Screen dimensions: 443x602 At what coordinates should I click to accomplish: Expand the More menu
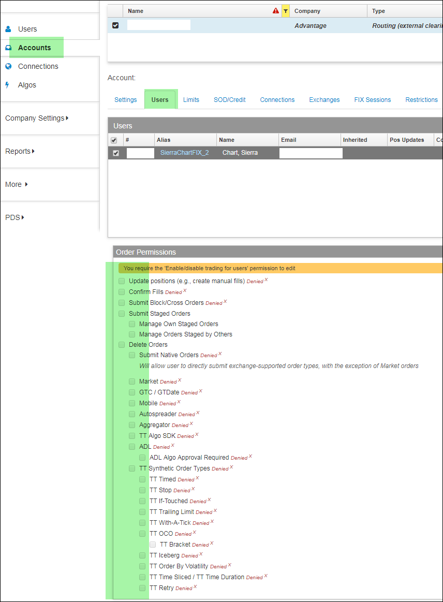point(17,184)
